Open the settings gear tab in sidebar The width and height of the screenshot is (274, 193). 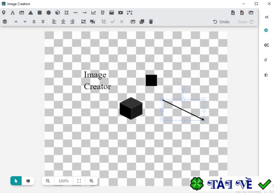266,30
